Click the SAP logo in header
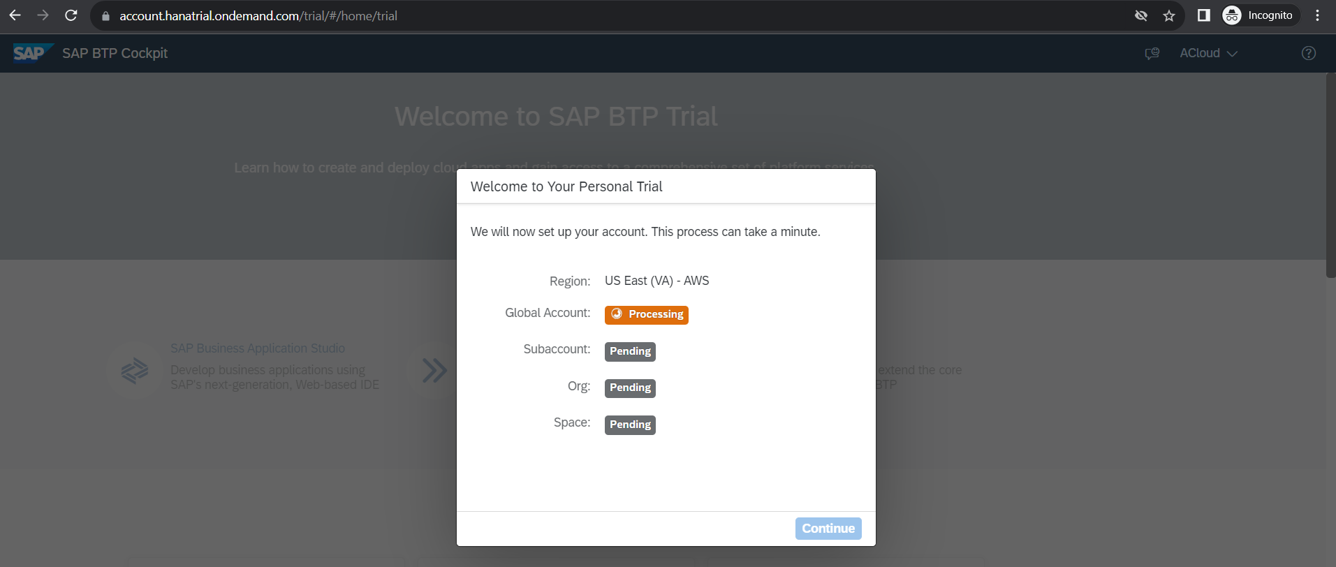 (x=32, y=53)
